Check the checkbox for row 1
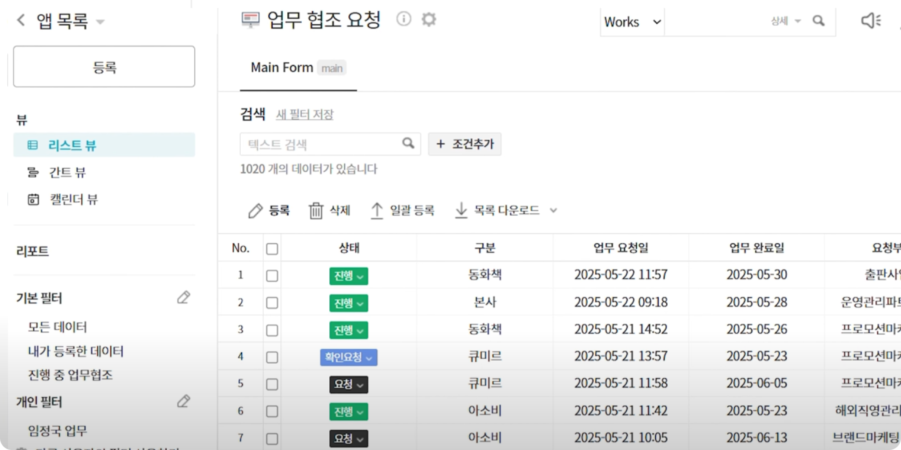 coord(272,275)
